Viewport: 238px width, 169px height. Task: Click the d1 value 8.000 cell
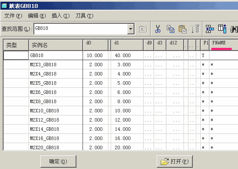127,101
